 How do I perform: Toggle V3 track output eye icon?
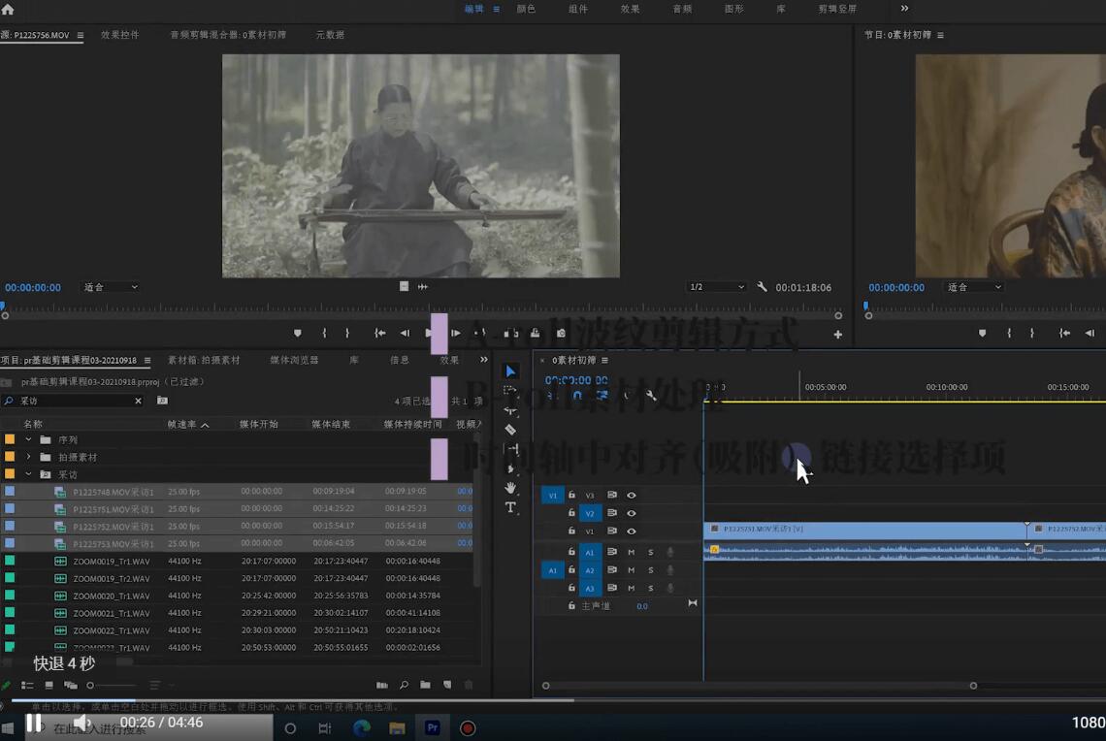pyautogui.click(x=632, y=496)
